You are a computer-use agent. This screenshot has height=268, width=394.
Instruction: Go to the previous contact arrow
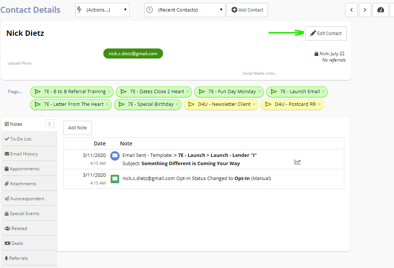(x=351, y=10)
